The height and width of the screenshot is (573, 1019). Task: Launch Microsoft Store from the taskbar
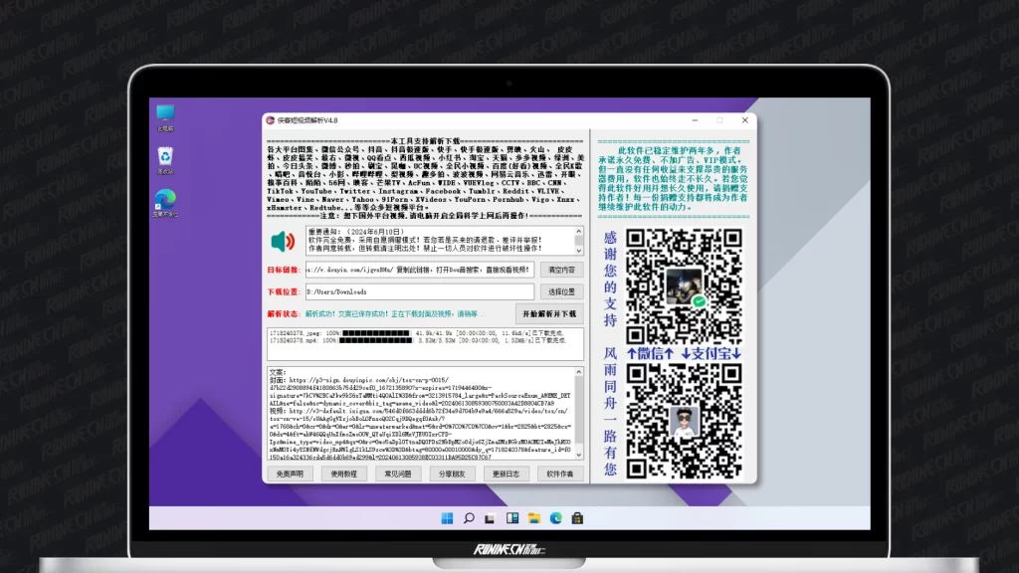tap(577, 517)
